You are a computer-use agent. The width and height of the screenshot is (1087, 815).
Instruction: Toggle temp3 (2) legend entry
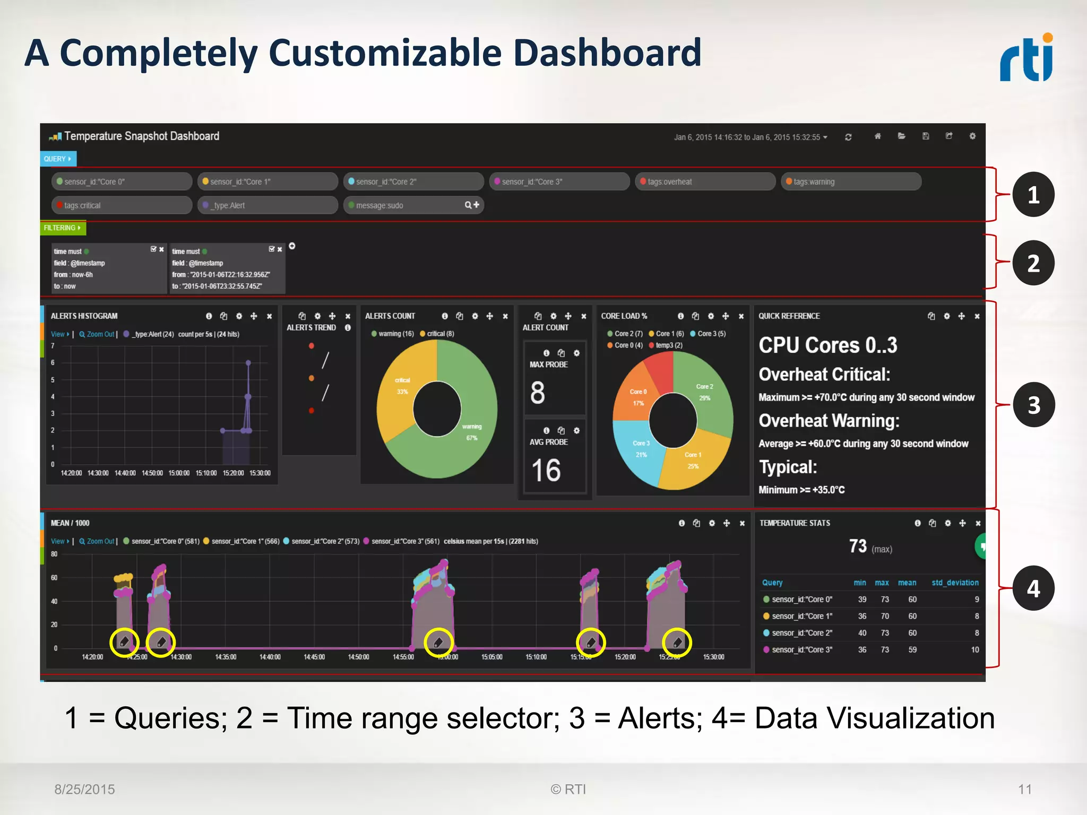666,345
